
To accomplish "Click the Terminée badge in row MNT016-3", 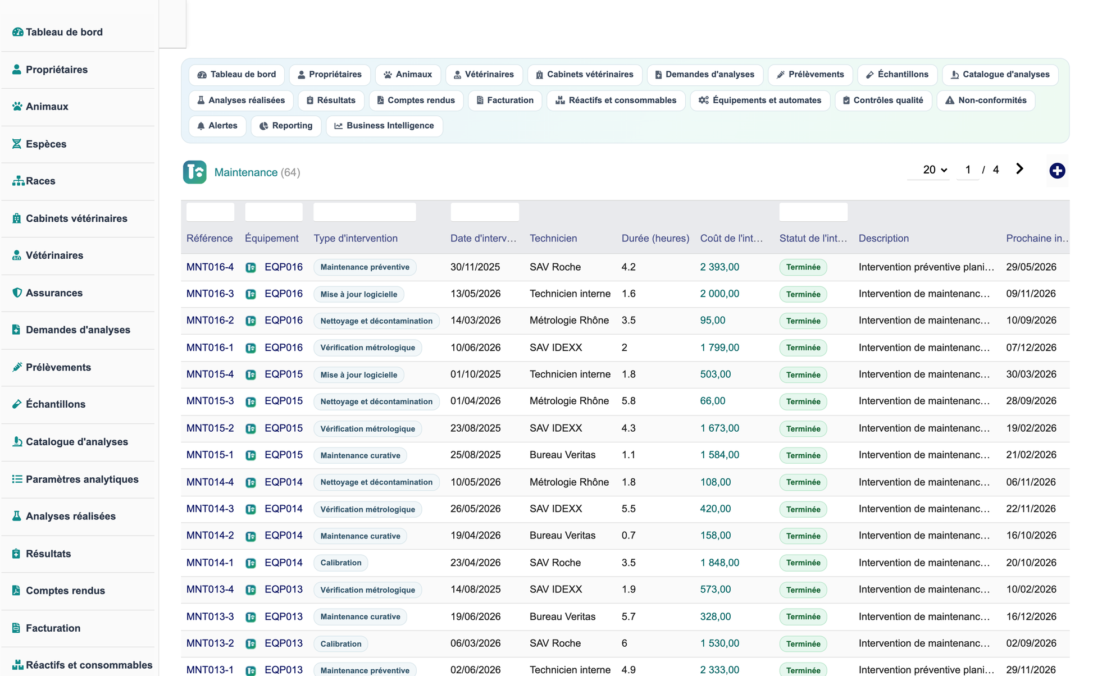I will [x=803, y=294].
